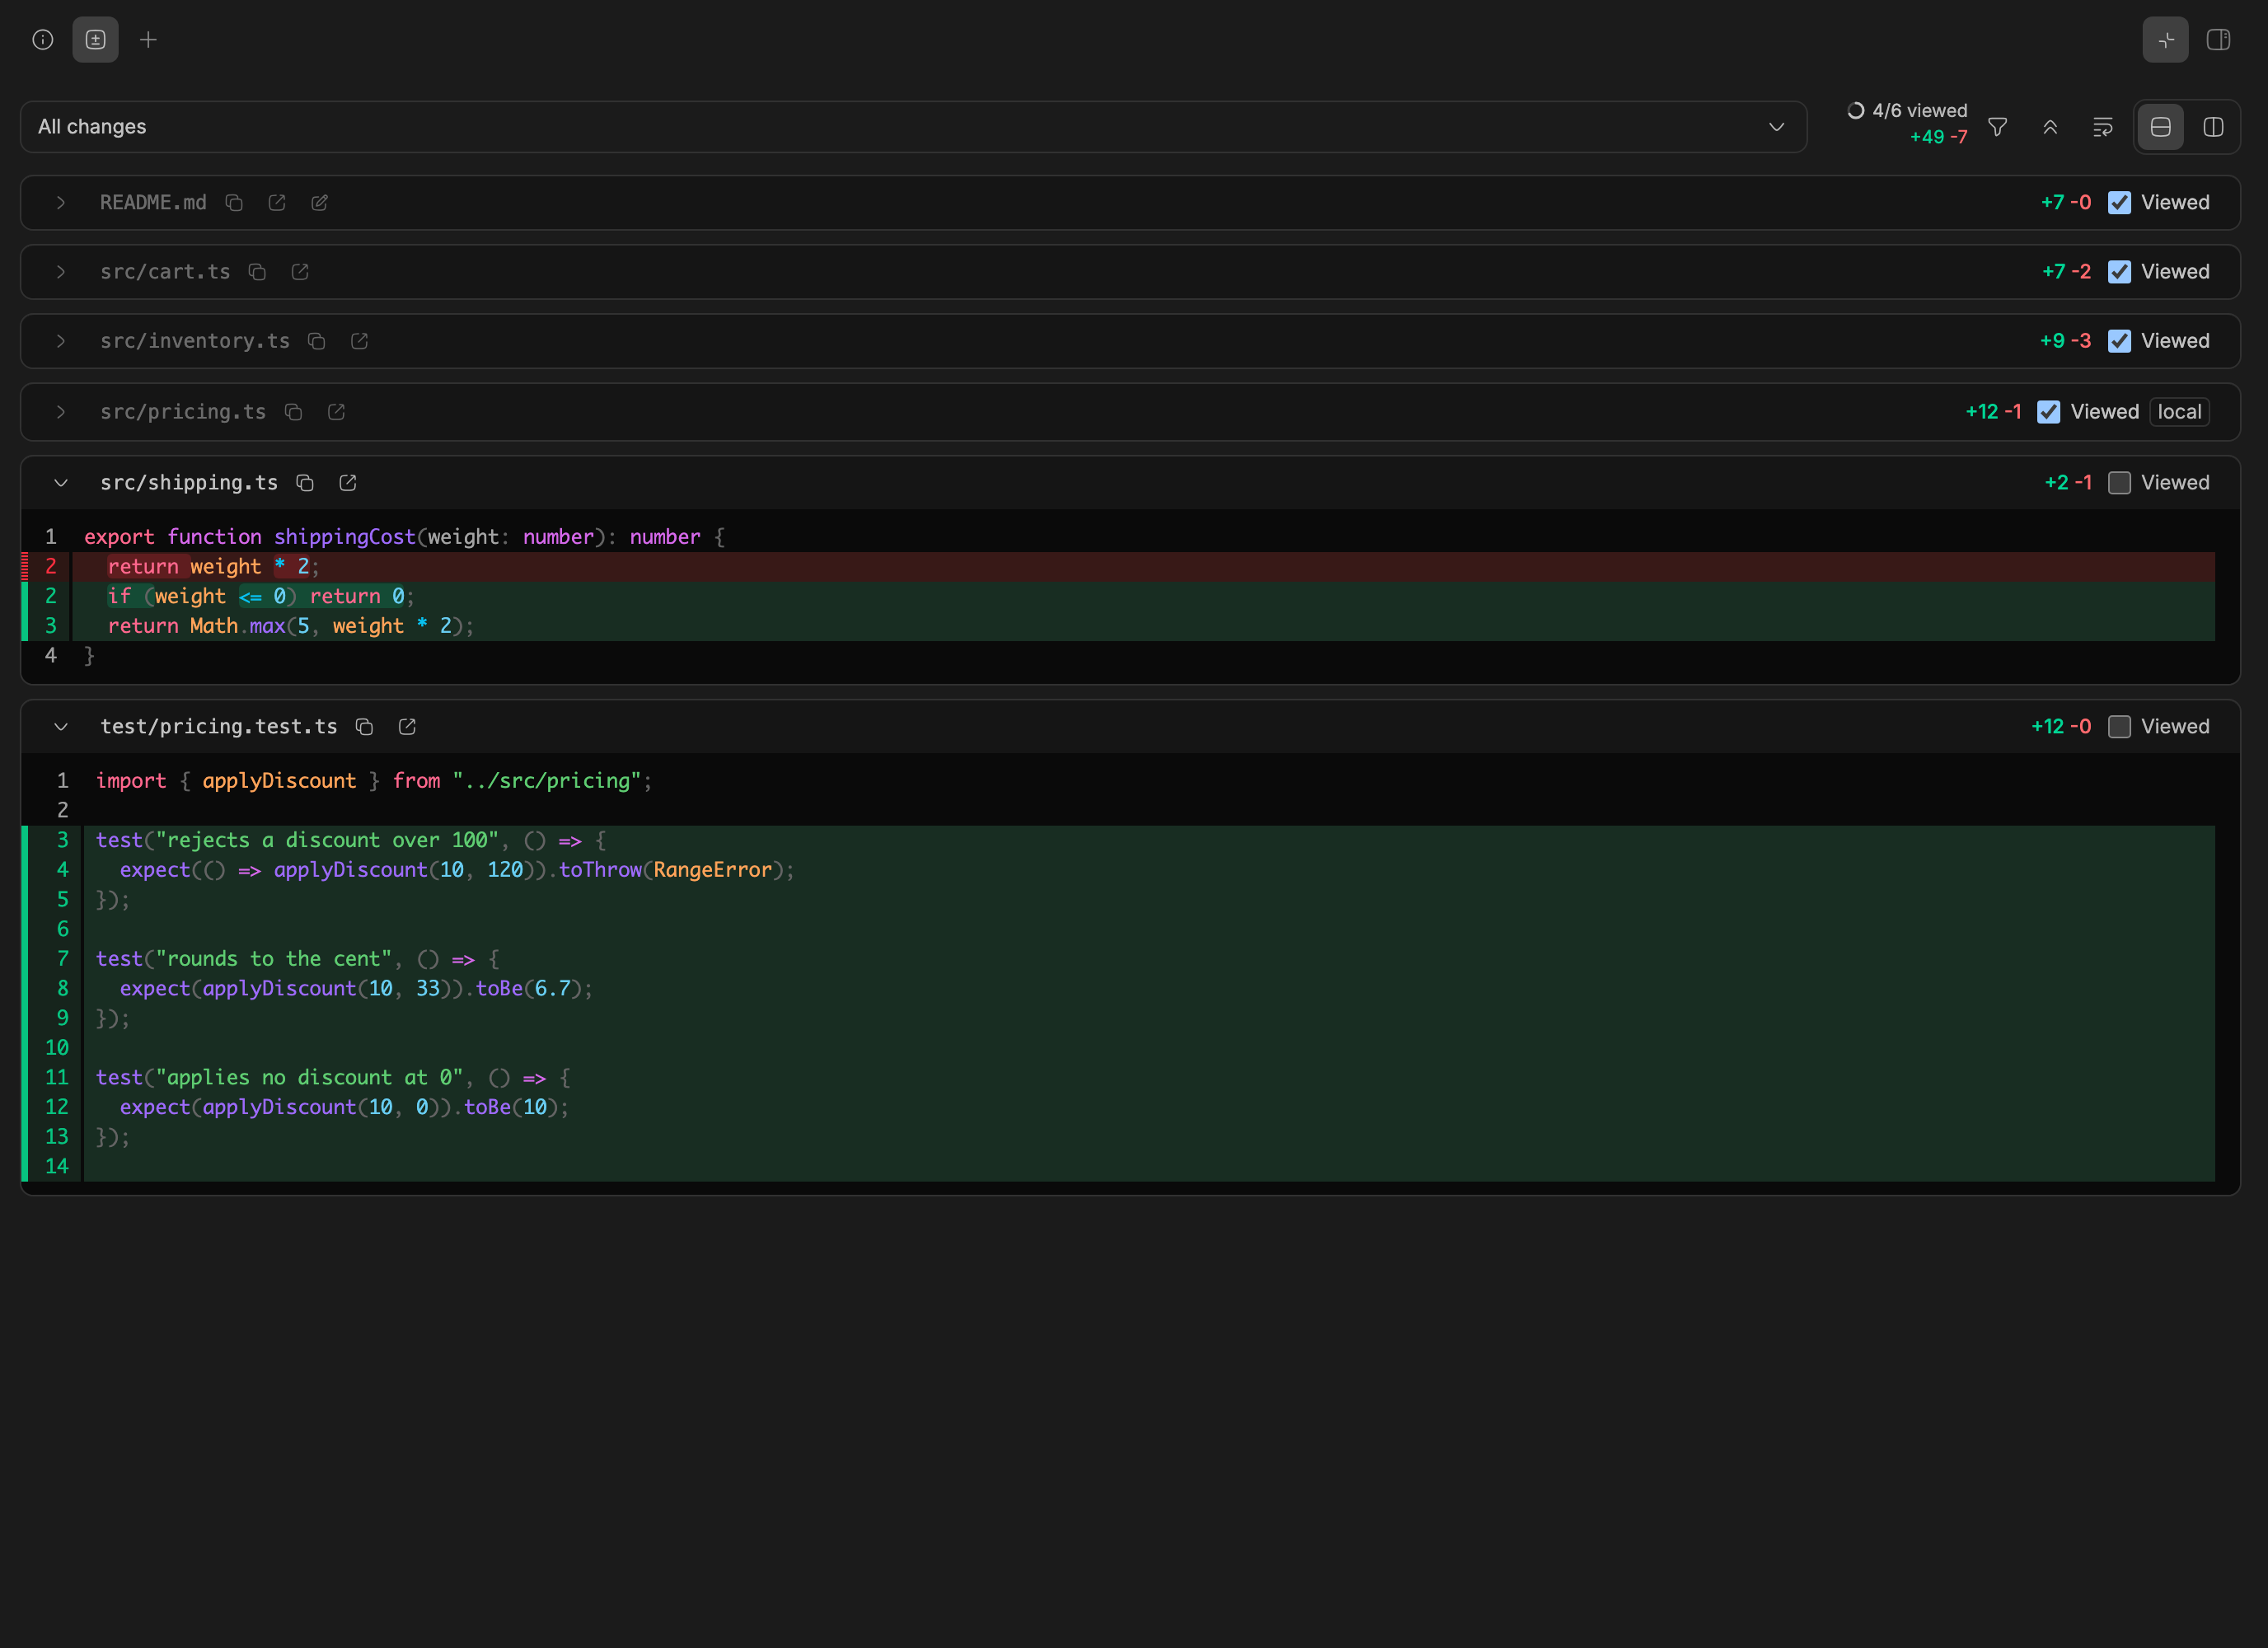2268x1648 pixels.
Task: Expand the src/inventory.ts file diff
Action: 61,341
